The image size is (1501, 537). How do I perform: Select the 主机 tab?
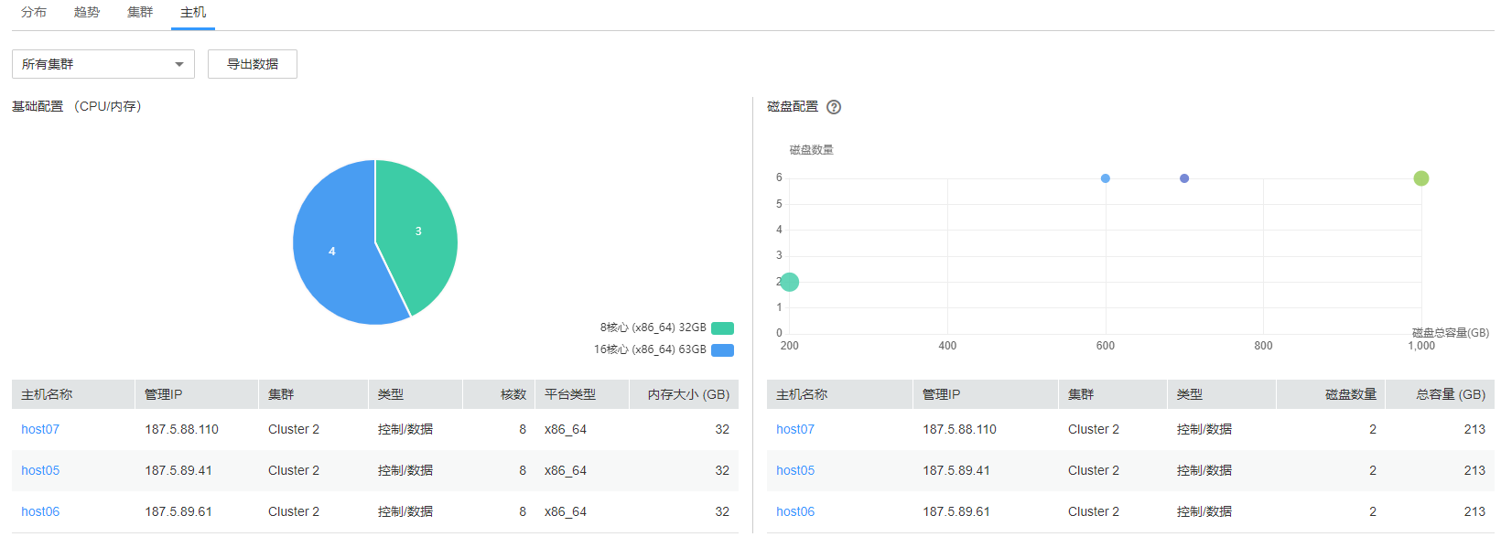[193, 13]
